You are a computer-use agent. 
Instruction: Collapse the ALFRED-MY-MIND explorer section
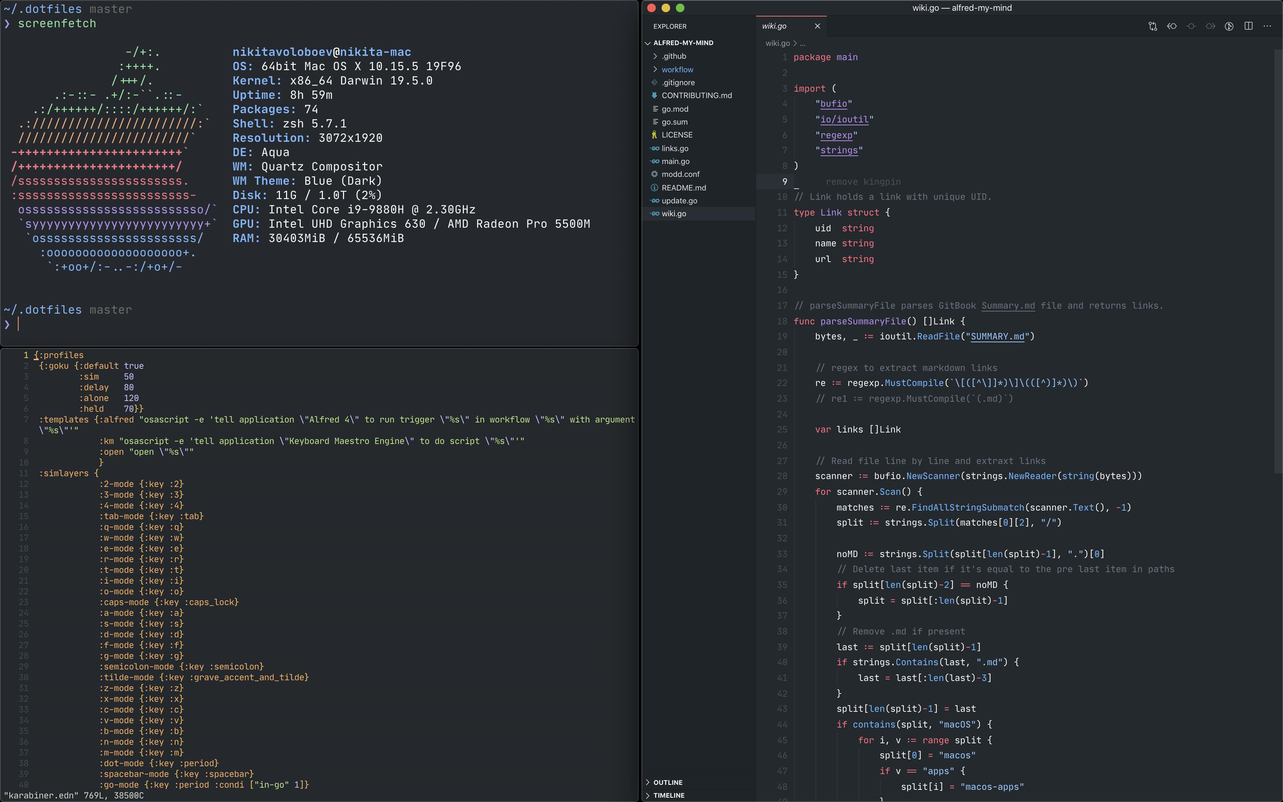pos(683,43)
